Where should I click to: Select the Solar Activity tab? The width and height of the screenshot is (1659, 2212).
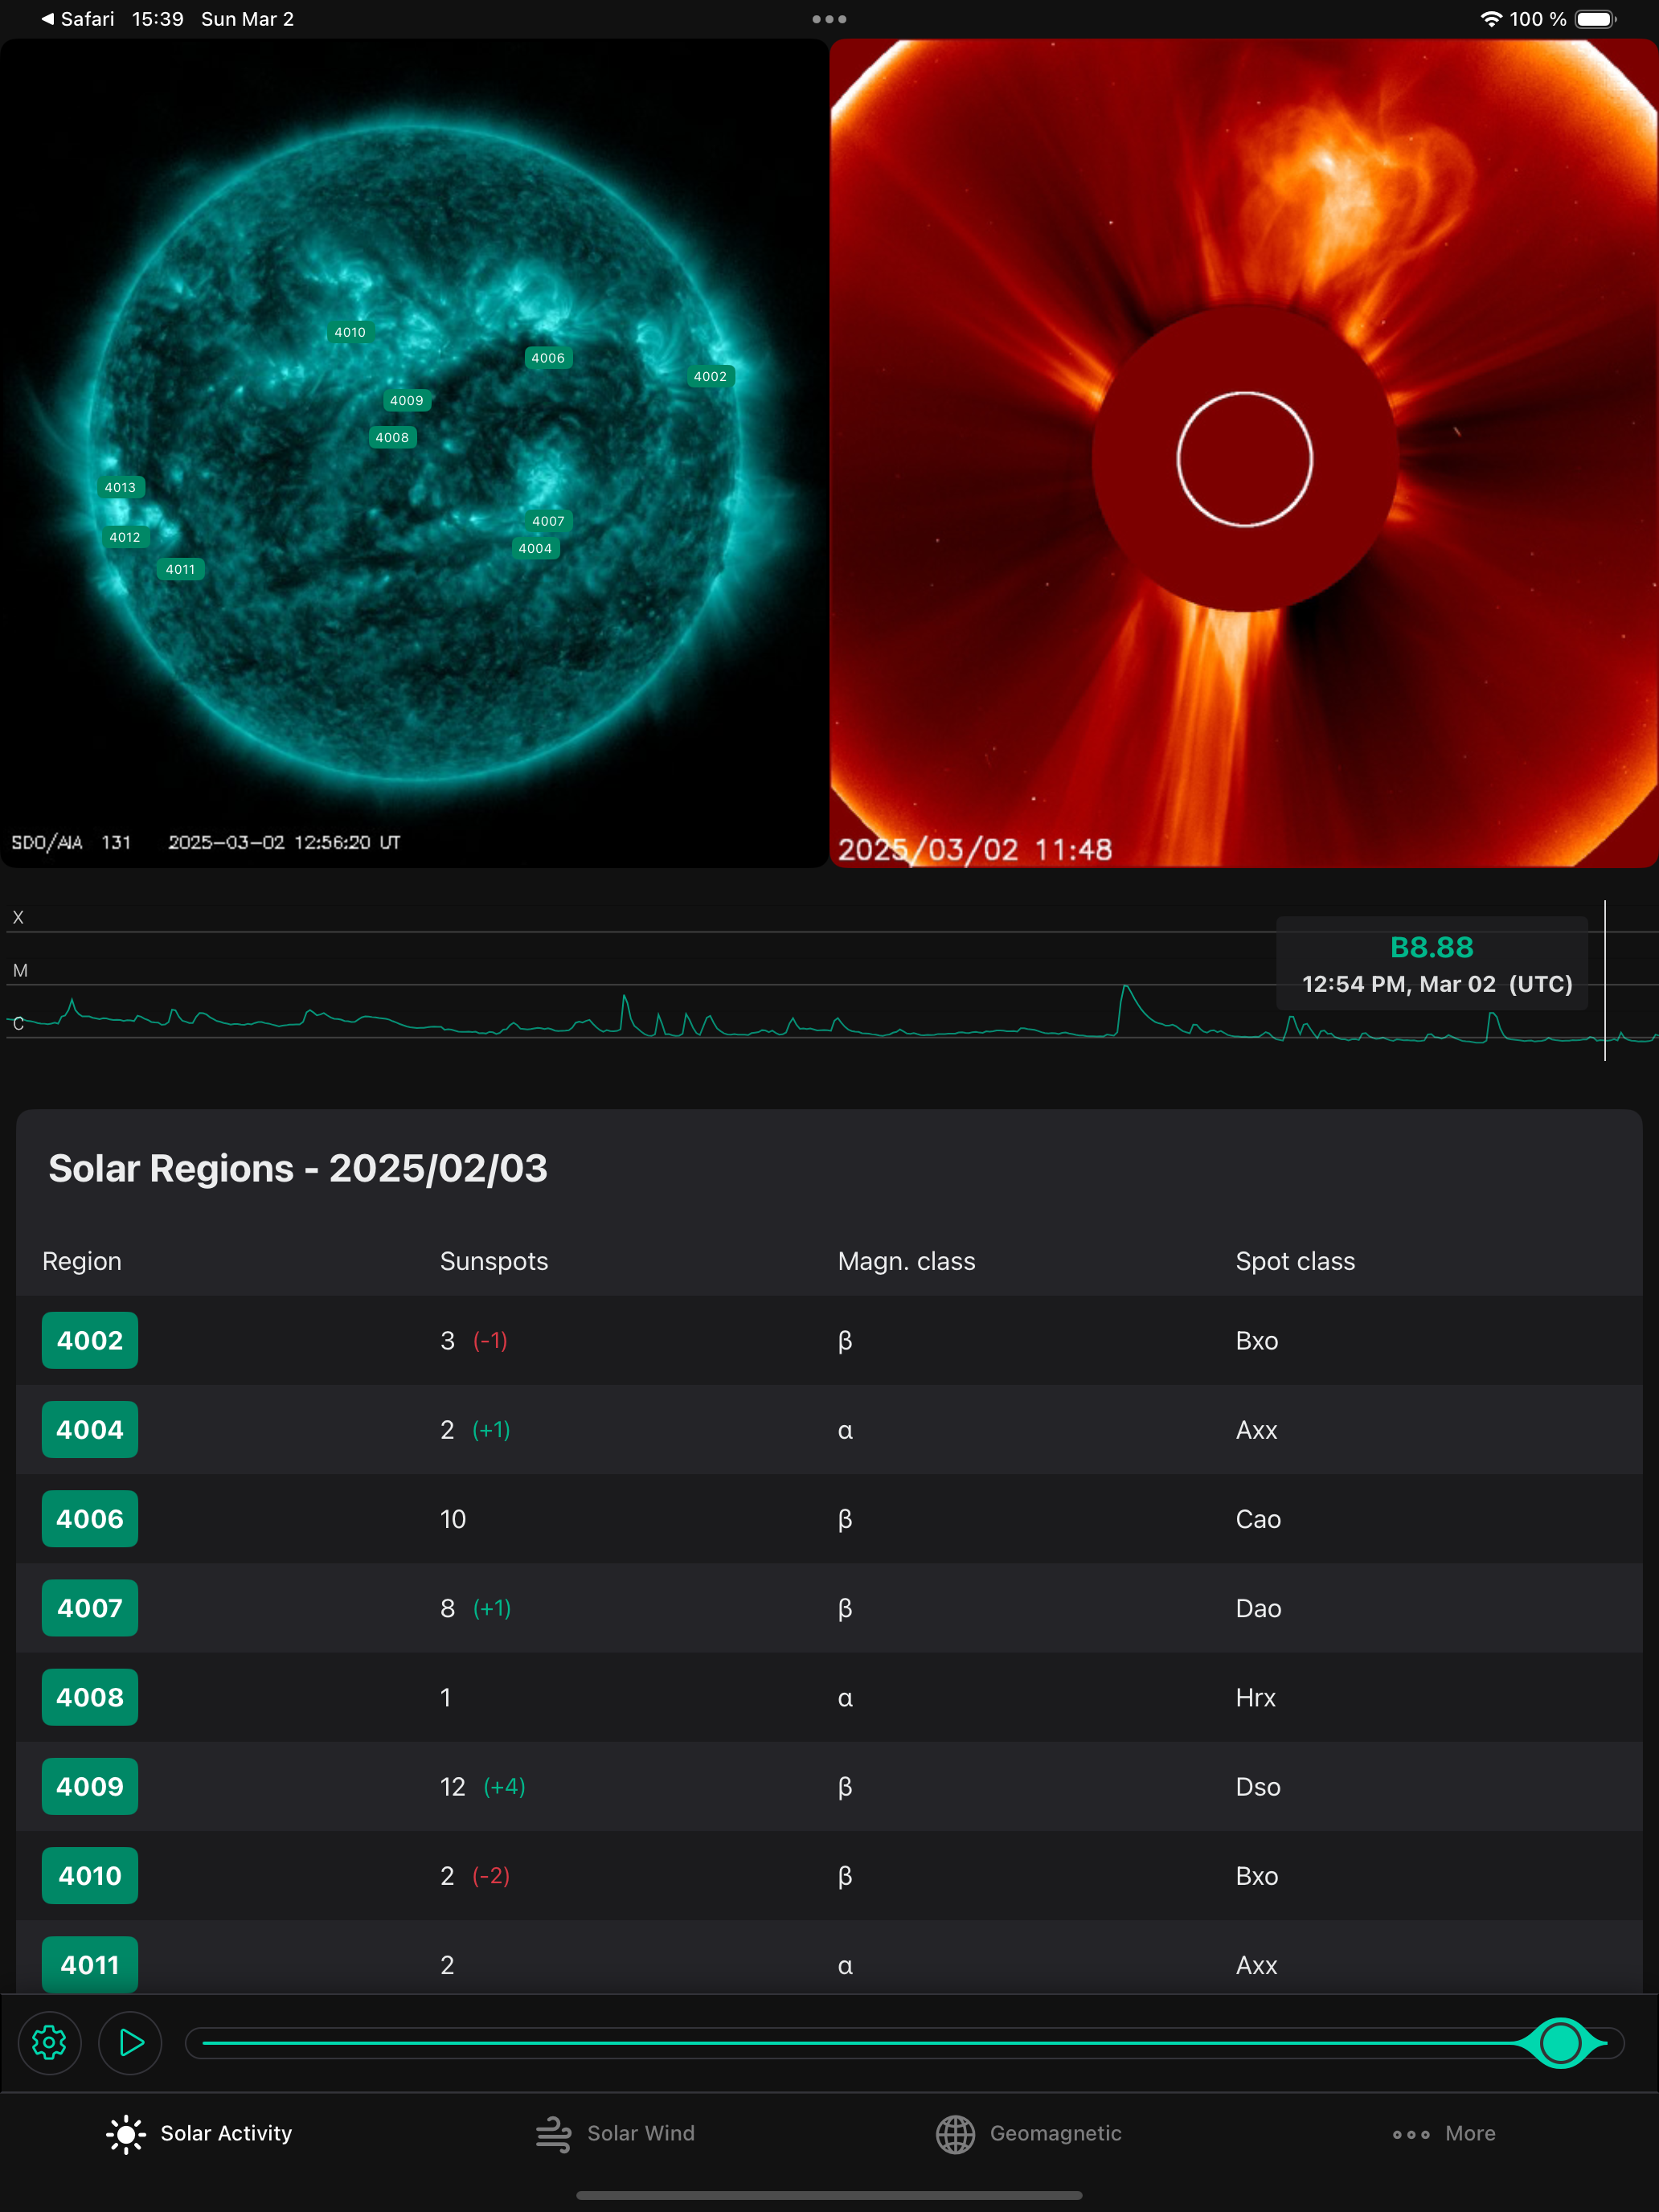coord(200,2133)
